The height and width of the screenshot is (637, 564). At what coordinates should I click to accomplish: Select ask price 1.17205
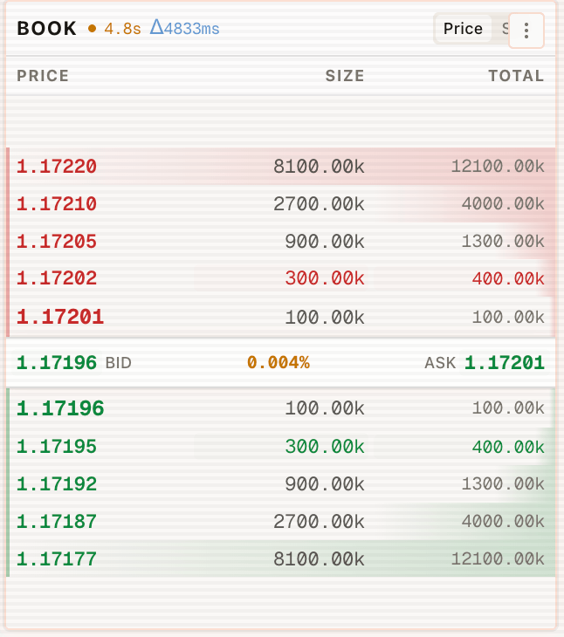point(57,242)
